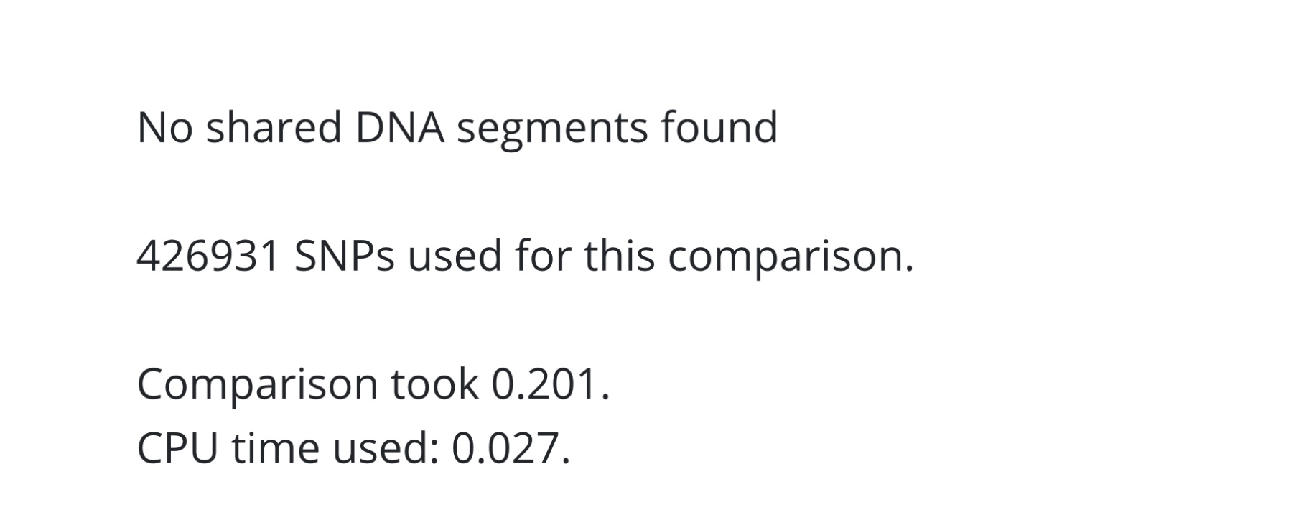Click the word "this" in the SNPs line
1291x515 pixels.
click(619, 256)
